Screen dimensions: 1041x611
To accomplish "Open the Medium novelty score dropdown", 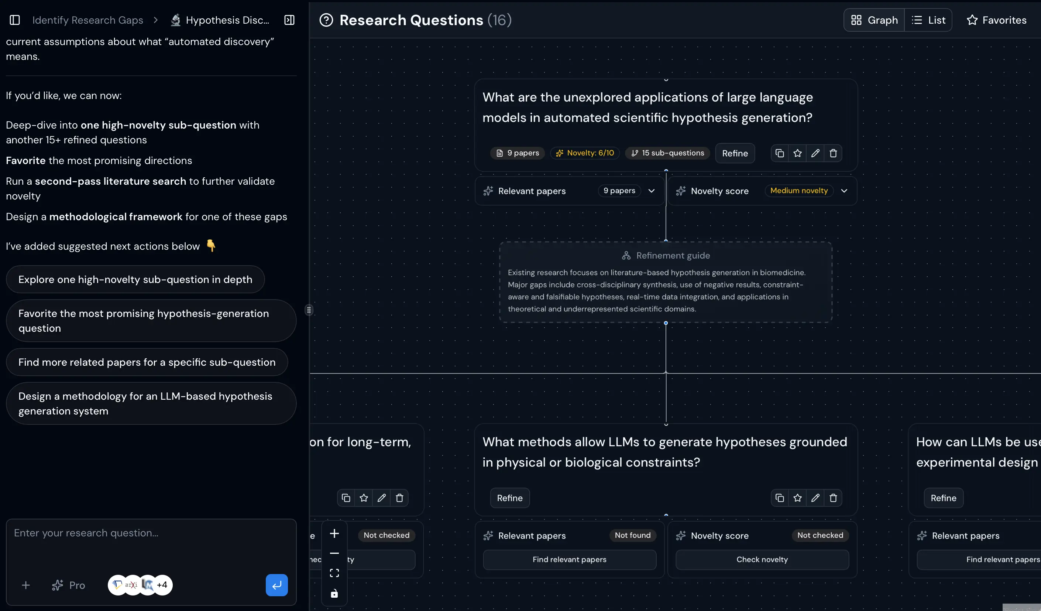I will [x=844, y=191].
